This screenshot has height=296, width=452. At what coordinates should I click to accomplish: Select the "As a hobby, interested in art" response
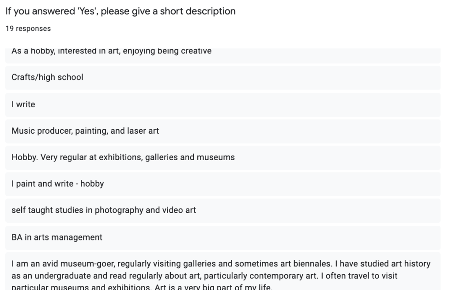(x=111, y=52)
